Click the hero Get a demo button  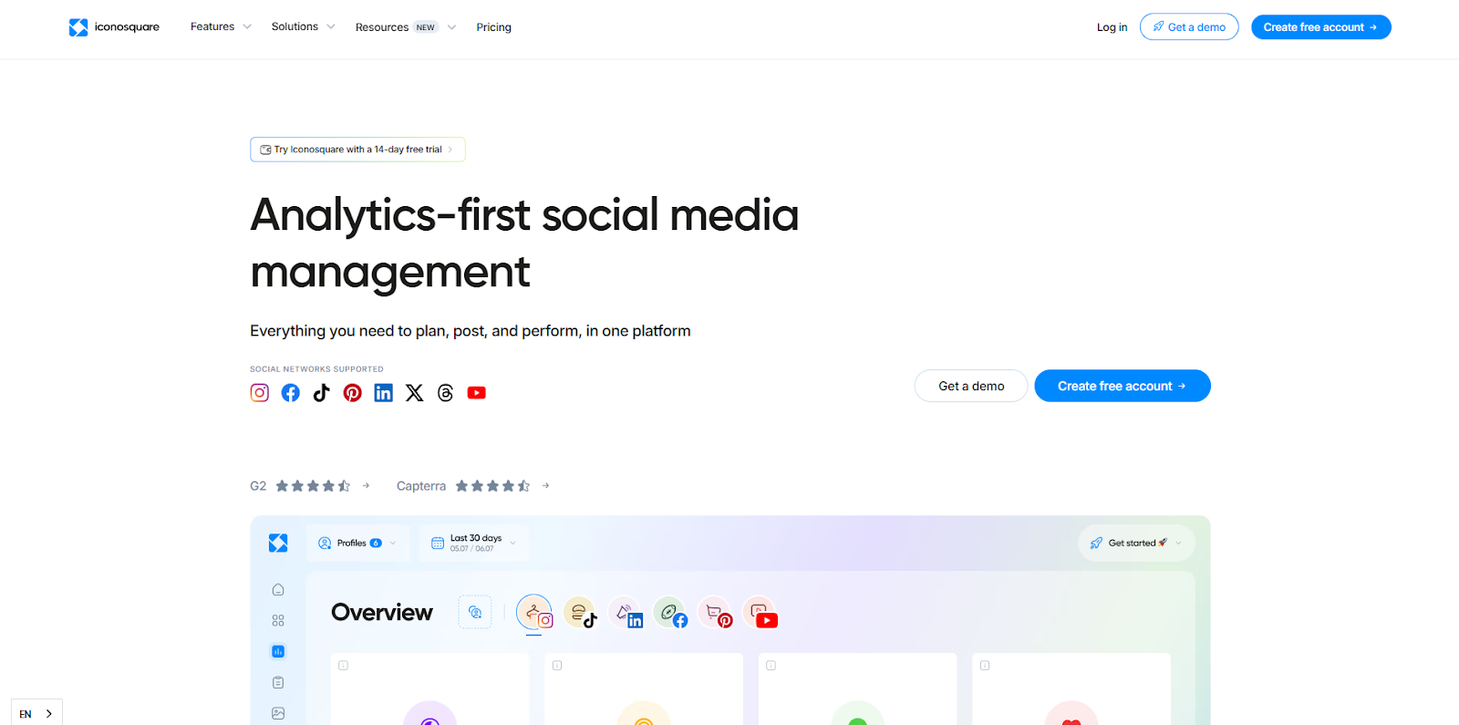coord(971,386)
